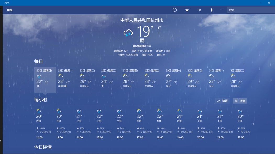Click the 18:00 shower icon
The image size is (275, 154).
159,111
